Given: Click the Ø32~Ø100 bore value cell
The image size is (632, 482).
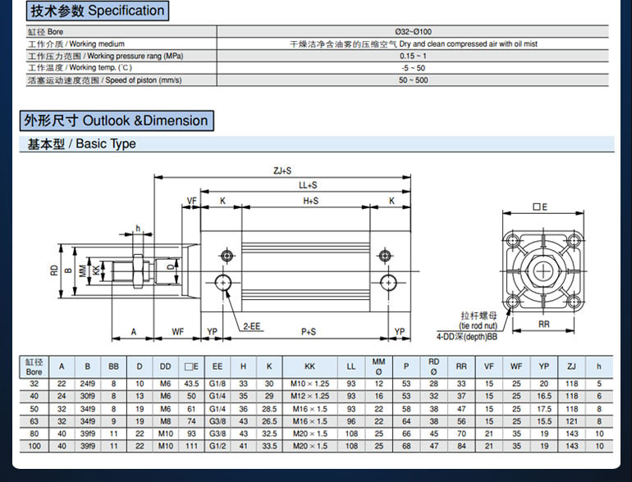Looking at the screenshot, I should (x=413, y=31).
